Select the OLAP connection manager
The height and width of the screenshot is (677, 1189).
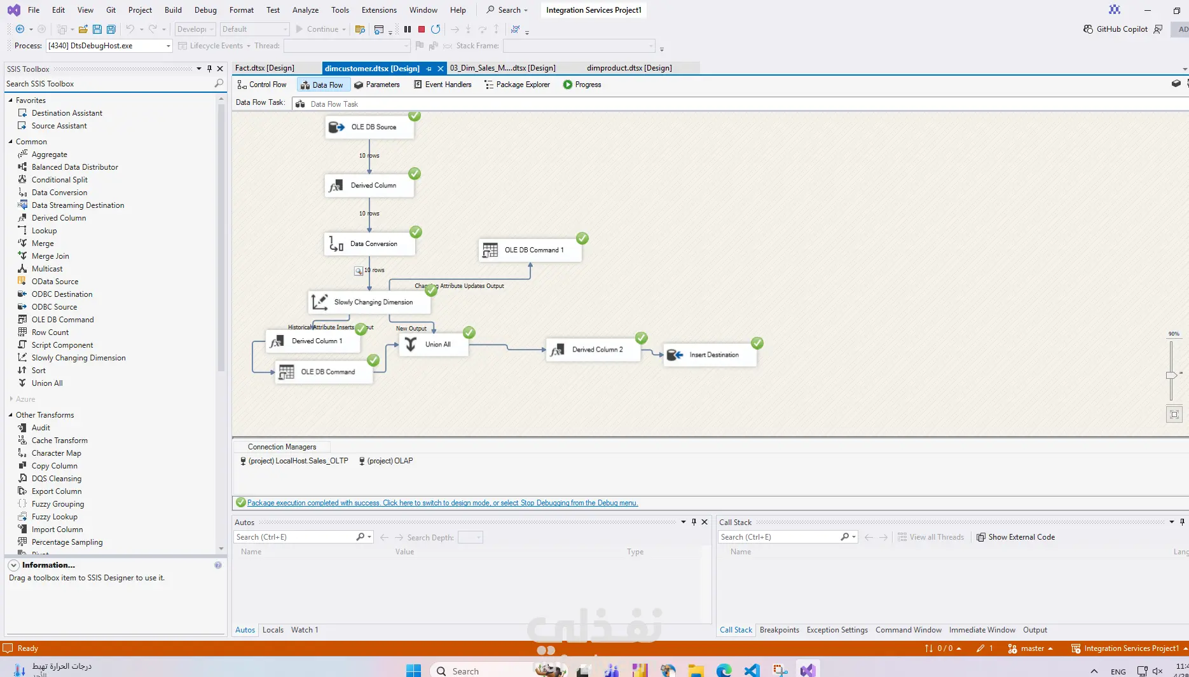pos(385,461)
